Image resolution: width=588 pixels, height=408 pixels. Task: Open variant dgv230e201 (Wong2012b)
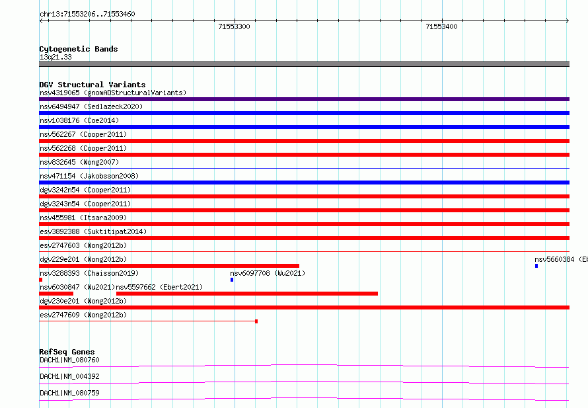click(x=83, y=301)
